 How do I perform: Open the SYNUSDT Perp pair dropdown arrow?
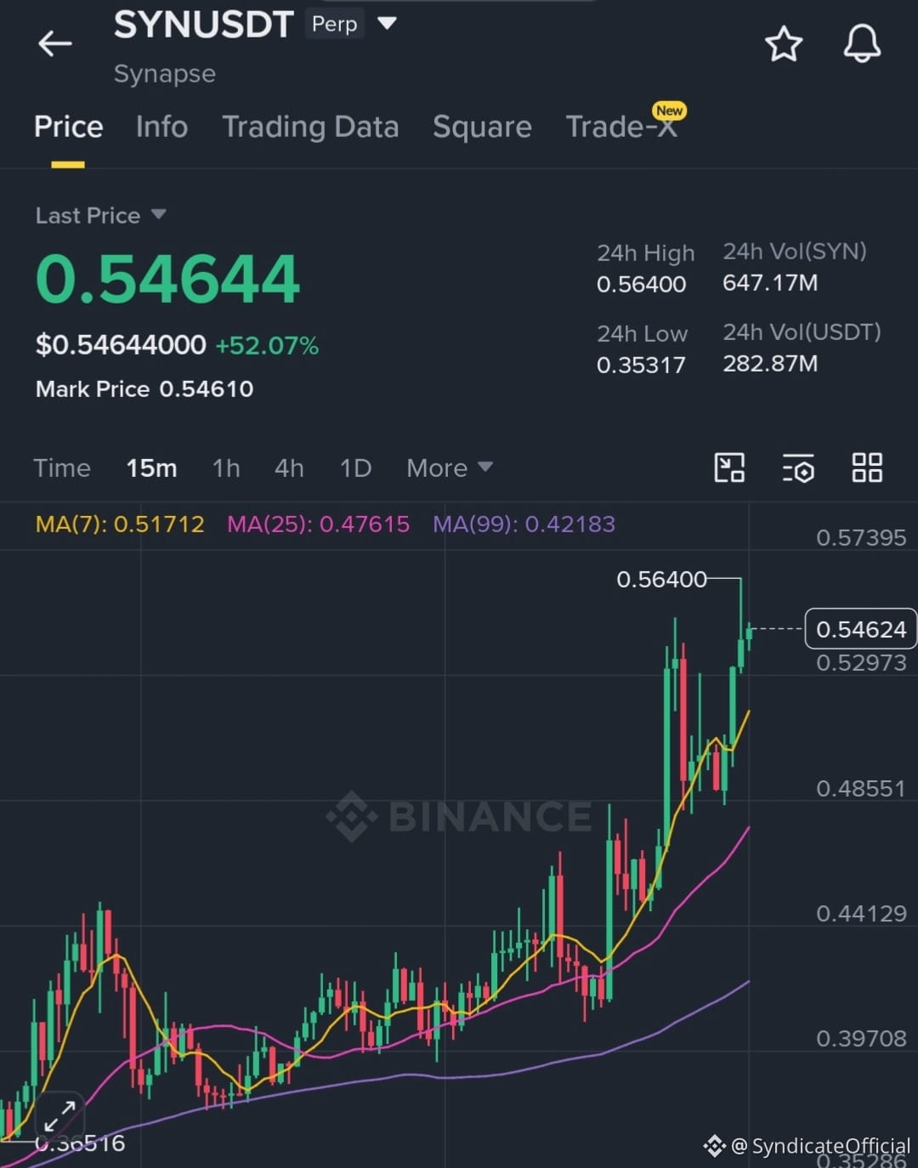click(x=387, y=24)
